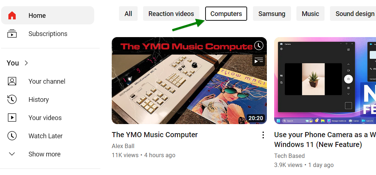Click the Watch later clock overlay on YMO thumbnail
Screen dimensions: 376x175
258,45
